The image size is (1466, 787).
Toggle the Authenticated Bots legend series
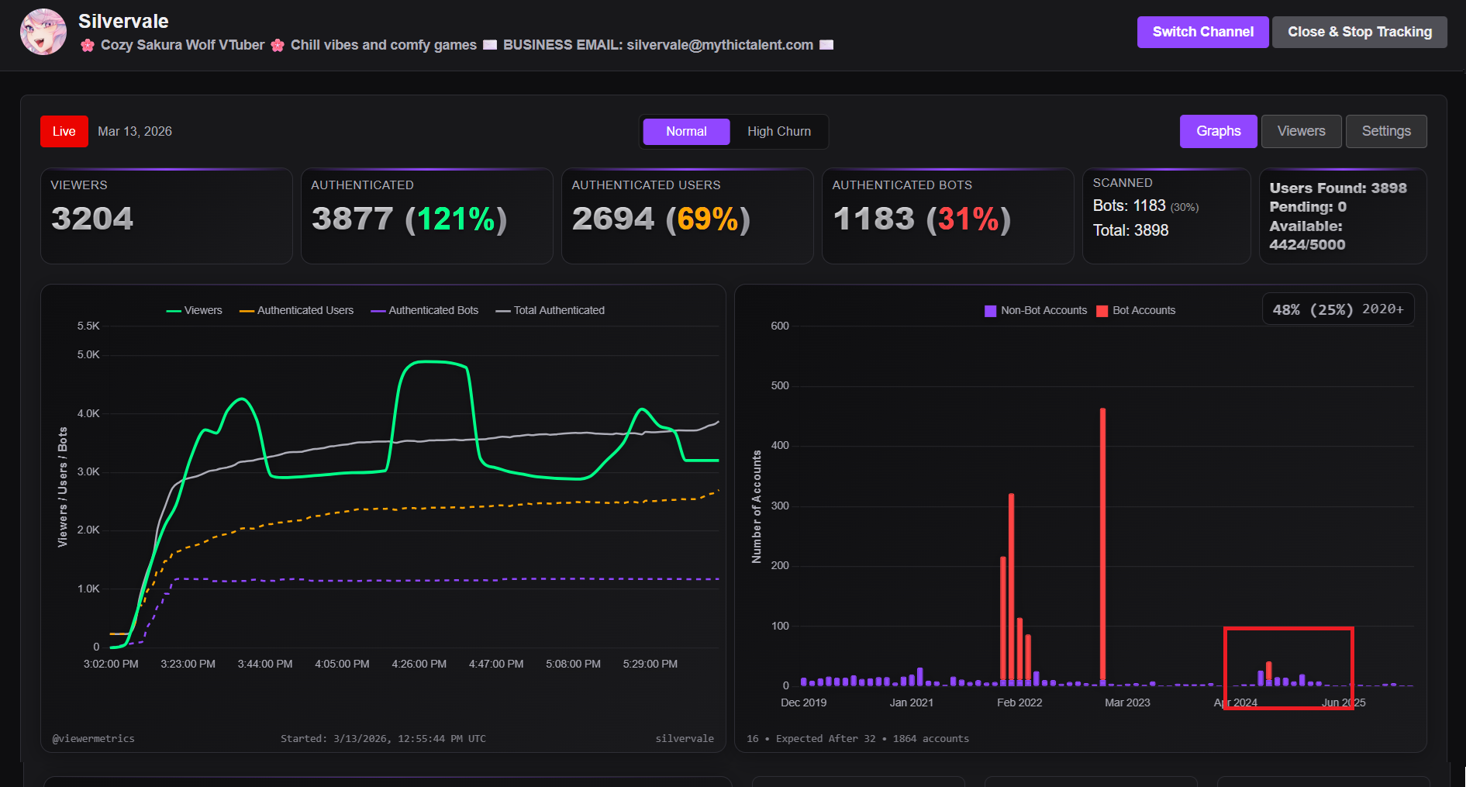point(424,310)
